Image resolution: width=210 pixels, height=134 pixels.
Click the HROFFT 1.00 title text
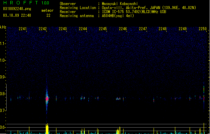tap(26, 3)
